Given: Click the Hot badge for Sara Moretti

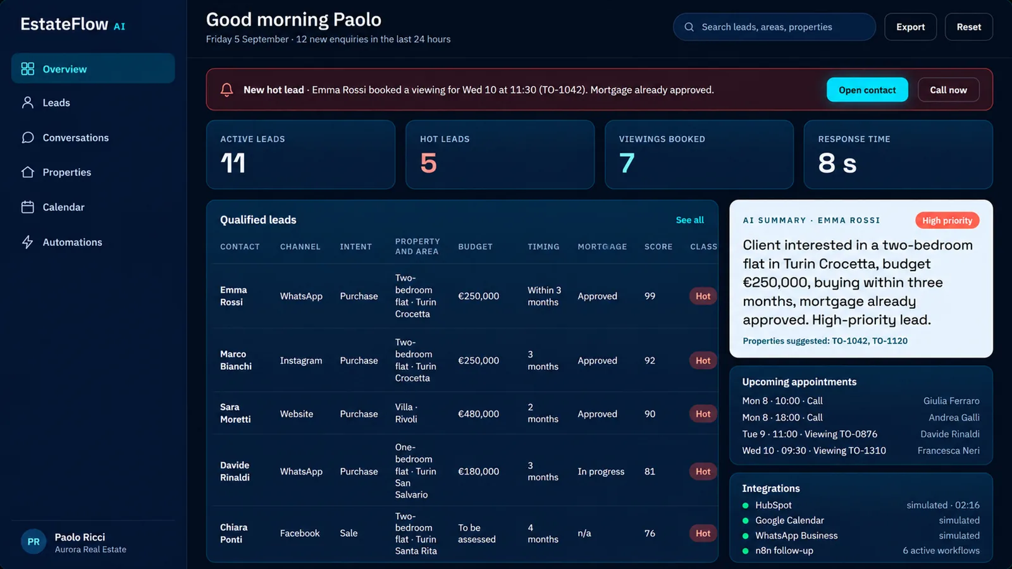Looking at the screenshot, I should tap(703, 413).
